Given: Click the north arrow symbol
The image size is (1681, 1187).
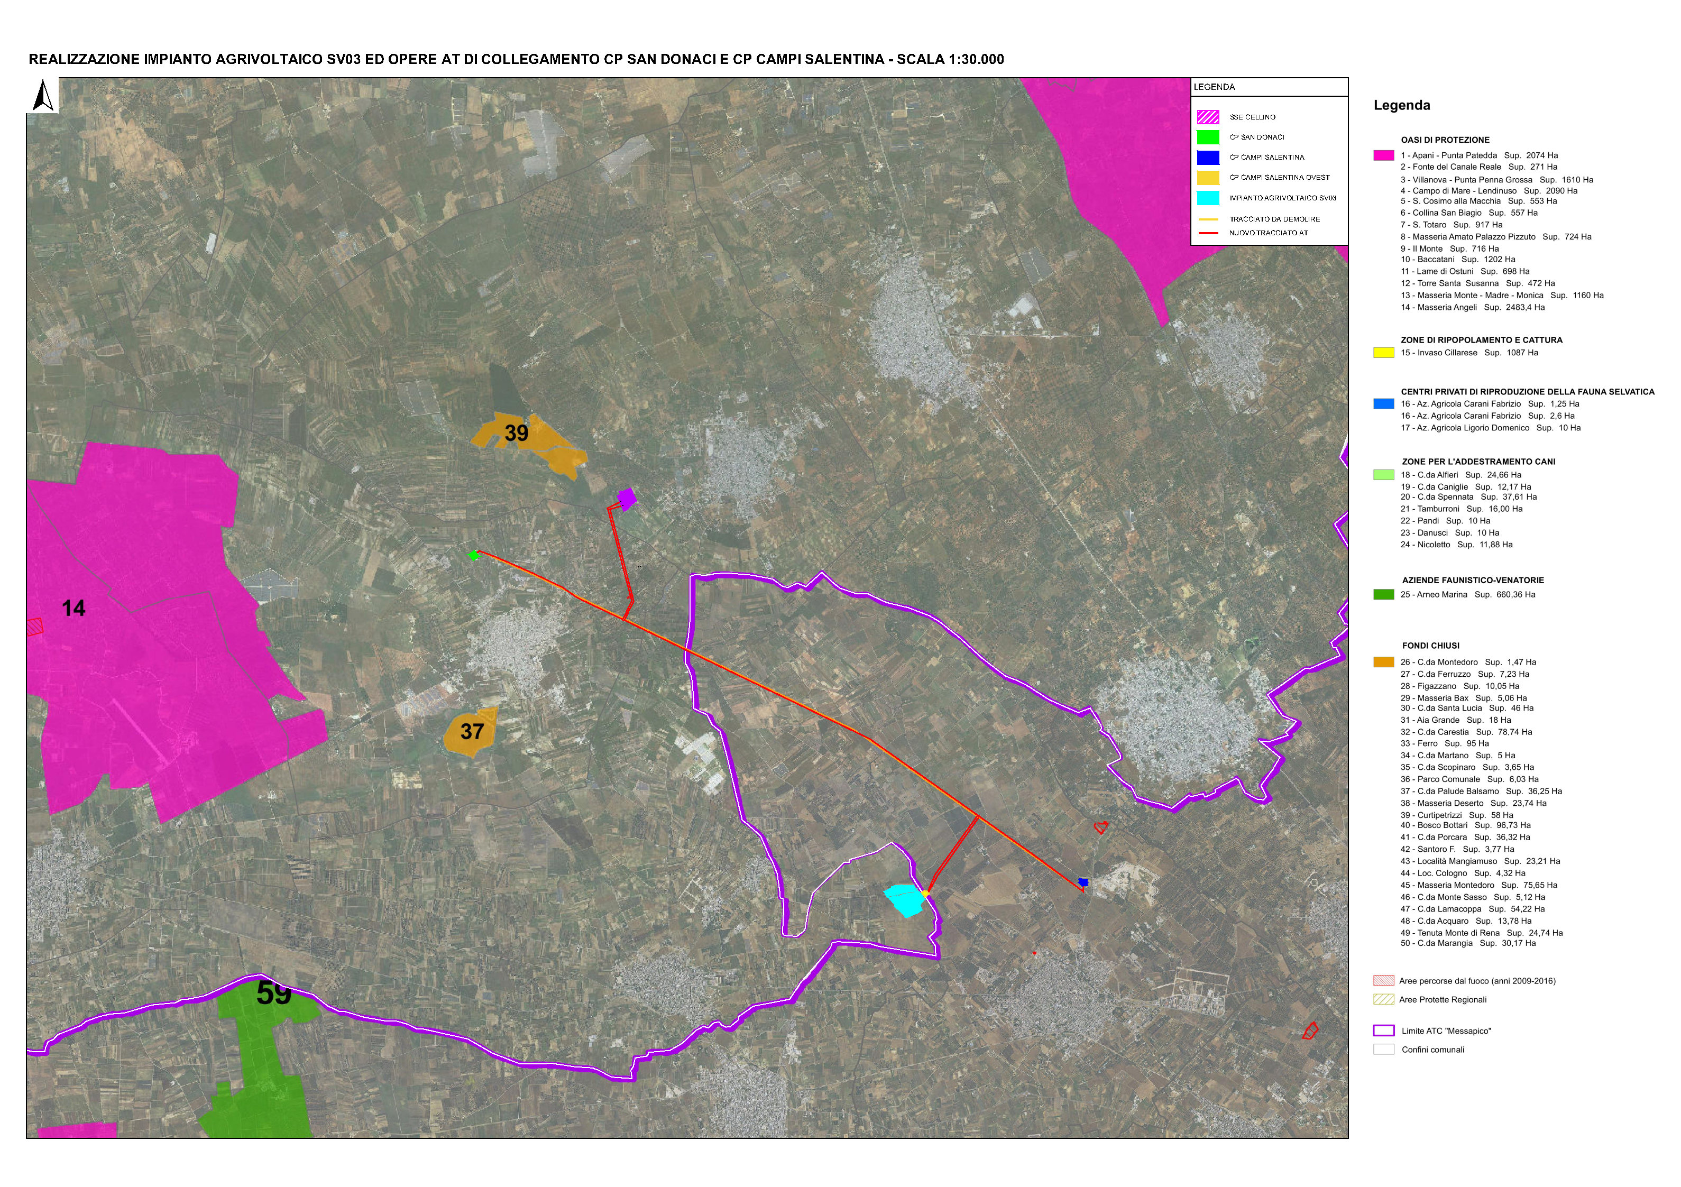Looking at the screenshot, I should click(x=44, y=96).
